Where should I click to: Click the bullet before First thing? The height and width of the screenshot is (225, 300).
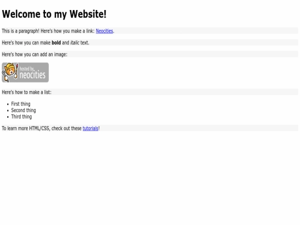point(8,104)
